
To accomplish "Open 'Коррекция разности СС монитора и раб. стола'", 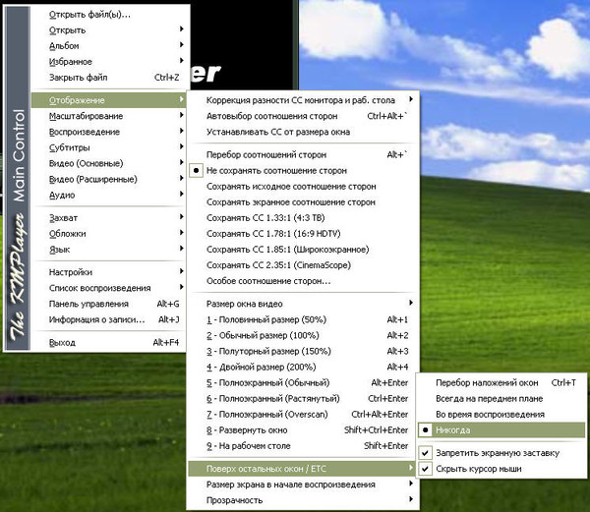I will coord(303,100).
